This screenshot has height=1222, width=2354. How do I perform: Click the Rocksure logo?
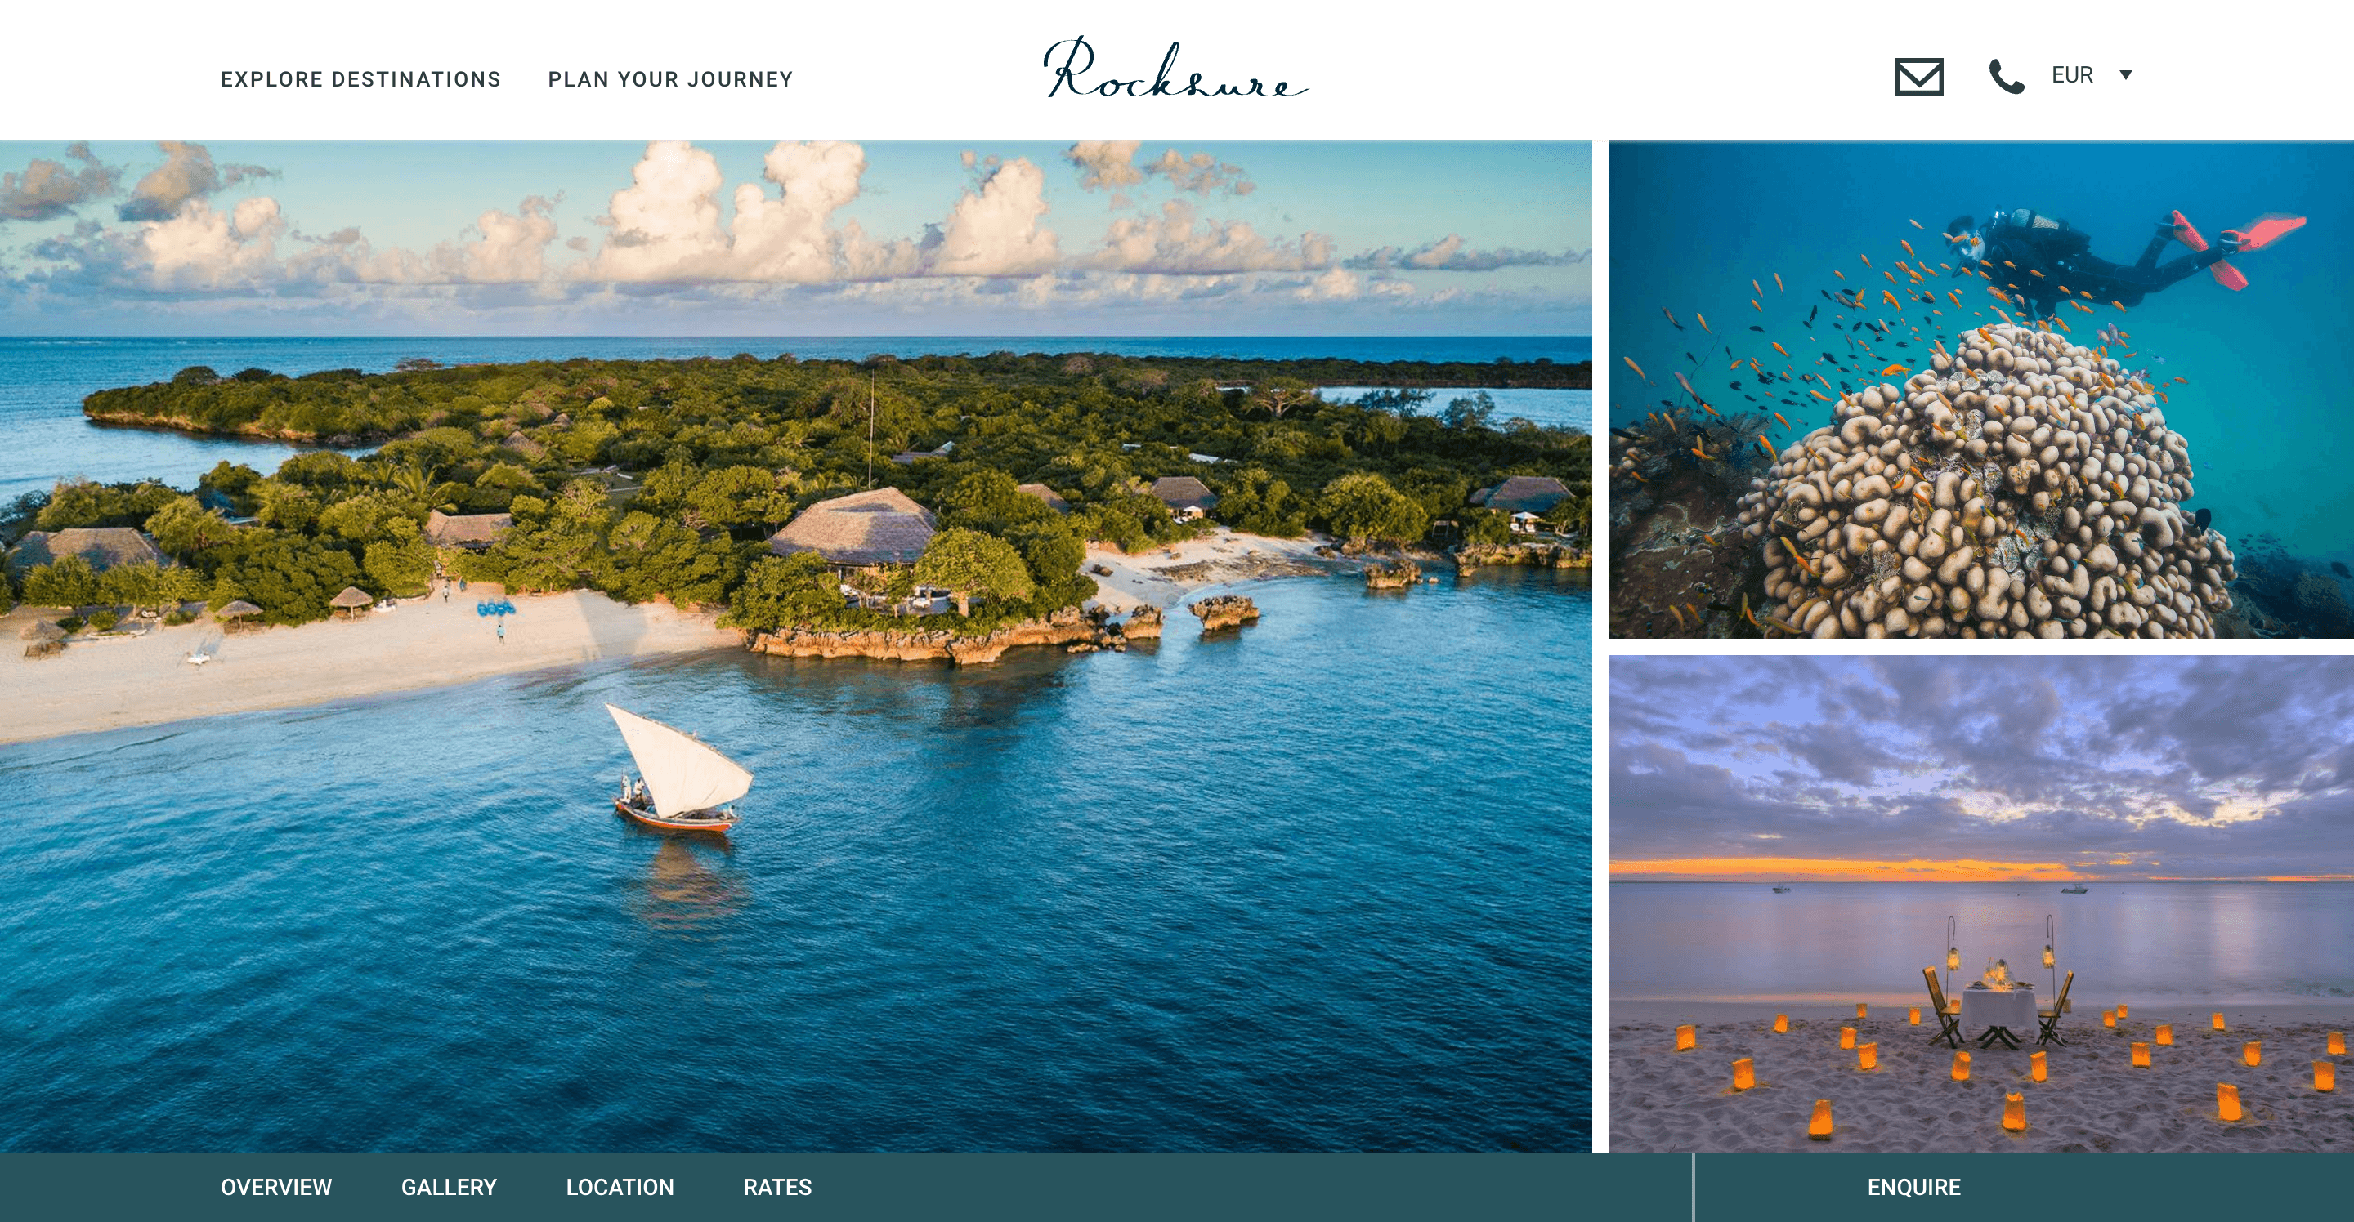pos(1176,68)
